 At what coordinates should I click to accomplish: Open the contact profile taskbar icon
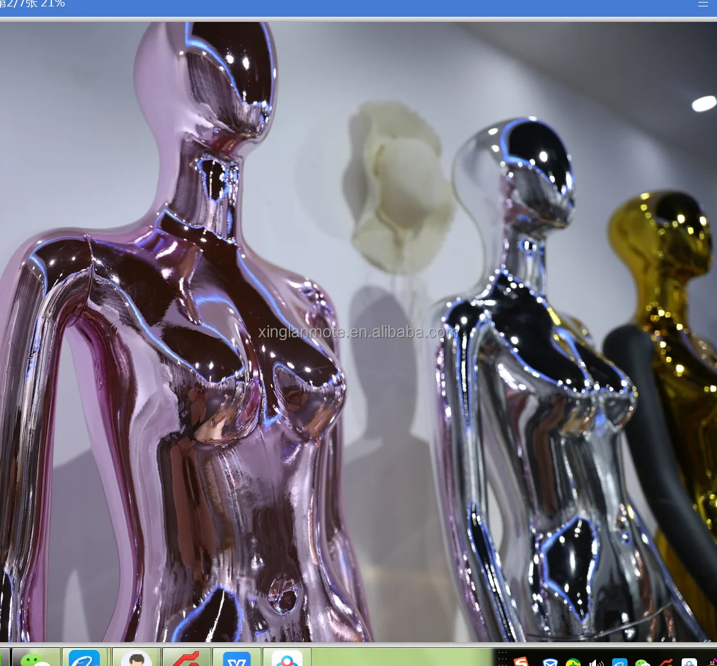(x=135, y=660)
